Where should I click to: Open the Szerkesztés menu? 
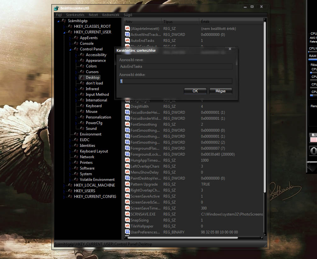pyautogui.click(x=75, y=15)
